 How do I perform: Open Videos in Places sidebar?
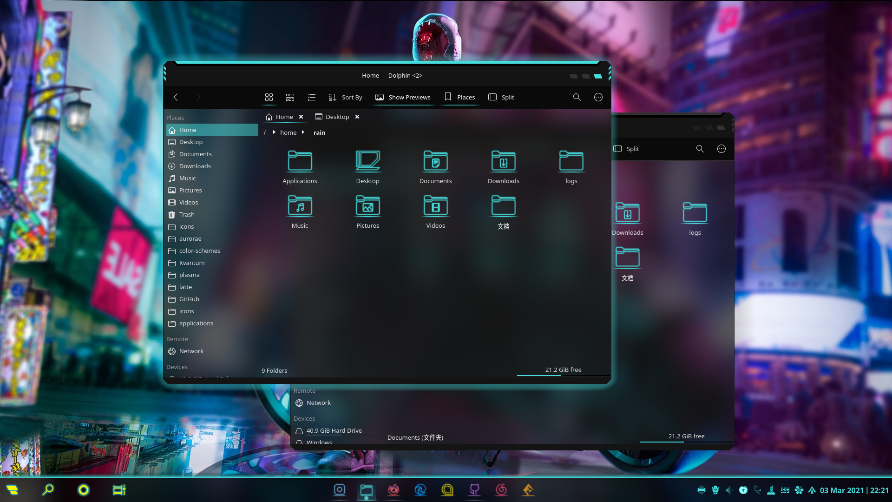212,202
